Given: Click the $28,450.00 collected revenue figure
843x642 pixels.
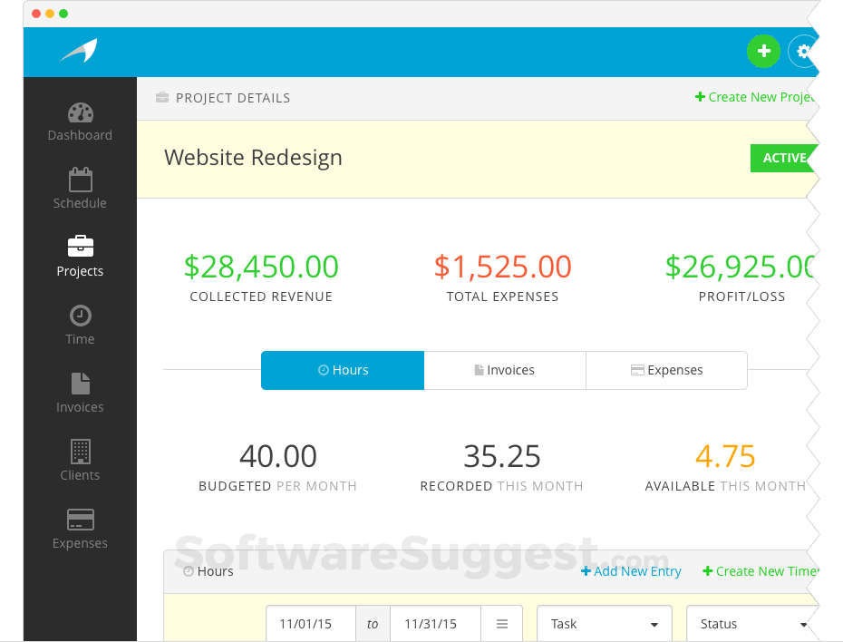Looking at the screenshot, I should pyautogui.click(x=261, y=267).
